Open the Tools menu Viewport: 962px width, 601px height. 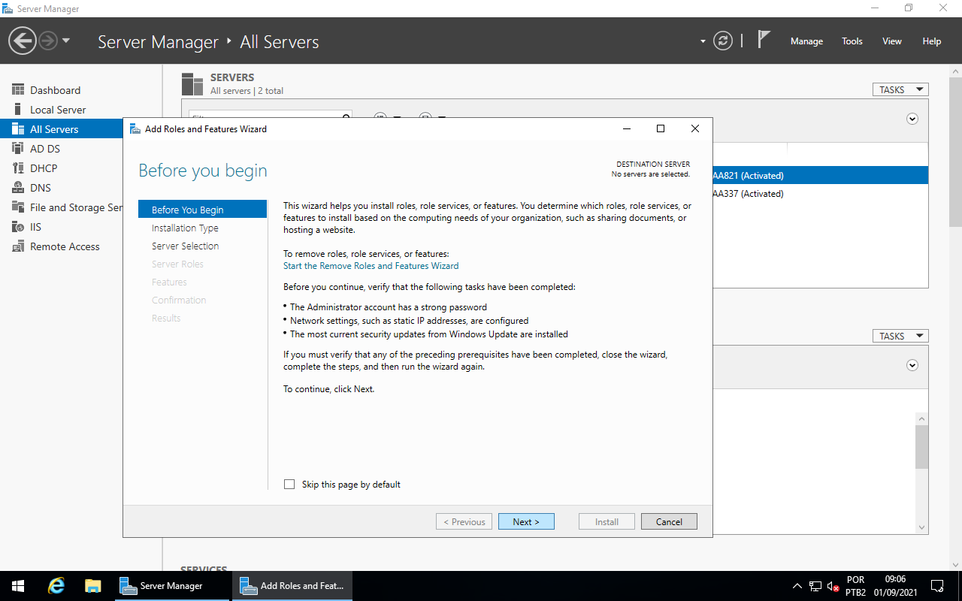852,41
